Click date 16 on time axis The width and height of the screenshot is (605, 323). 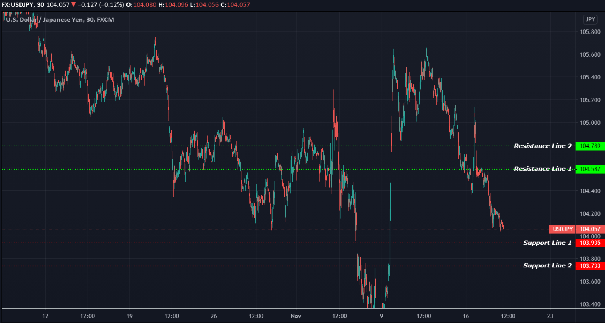(466, 316)
